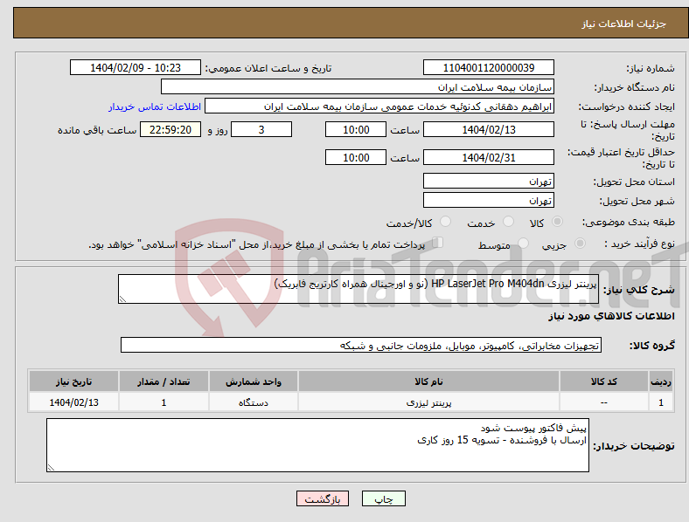Screen dimensions: 689x522
Task: Click the remaining time field 22:59:20
Action: pyautogui.click(x=171, y=129)
